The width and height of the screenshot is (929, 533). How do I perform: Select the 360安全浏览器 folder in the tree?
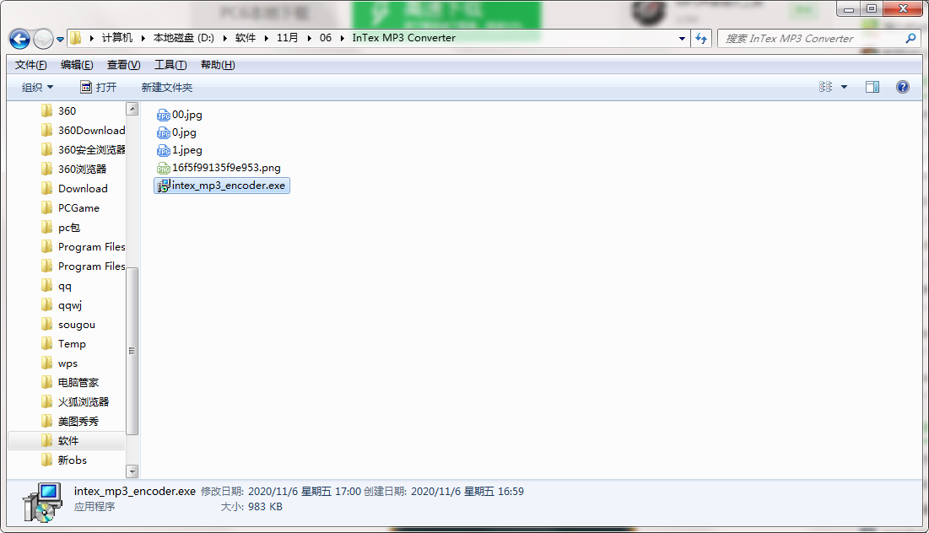click(84, 150)
